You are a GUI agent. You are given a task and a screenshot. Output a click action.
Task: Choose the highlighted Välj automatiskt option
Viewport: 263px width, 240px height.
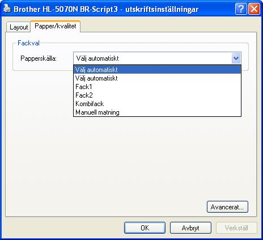click(x=157, y=70)
